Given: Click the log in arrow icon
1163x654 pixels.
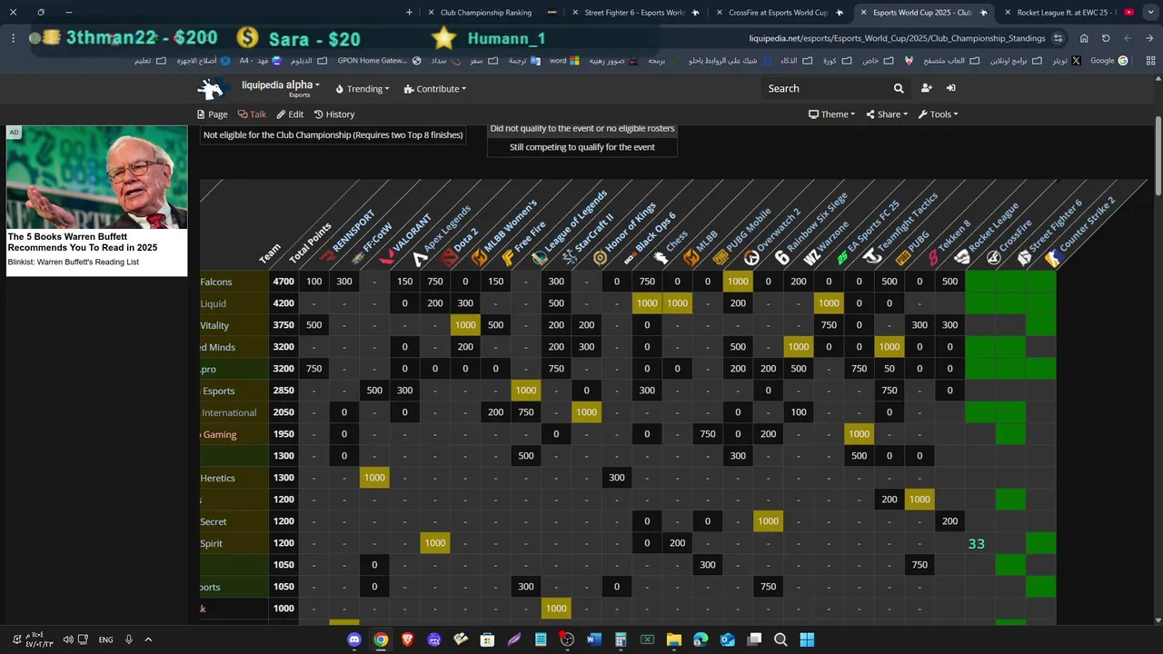Looking at the screenshot, I should 950,88.
